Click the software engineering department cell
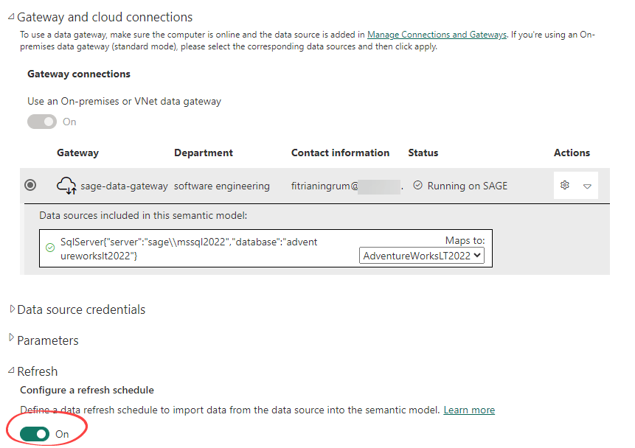Viewport: 635px width, 448px height. click(222, 186)
